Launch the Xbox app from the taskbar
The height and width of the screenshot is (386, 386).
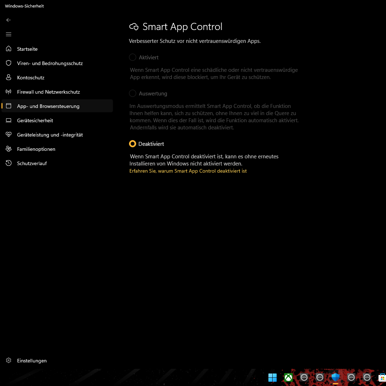[288, 377]
